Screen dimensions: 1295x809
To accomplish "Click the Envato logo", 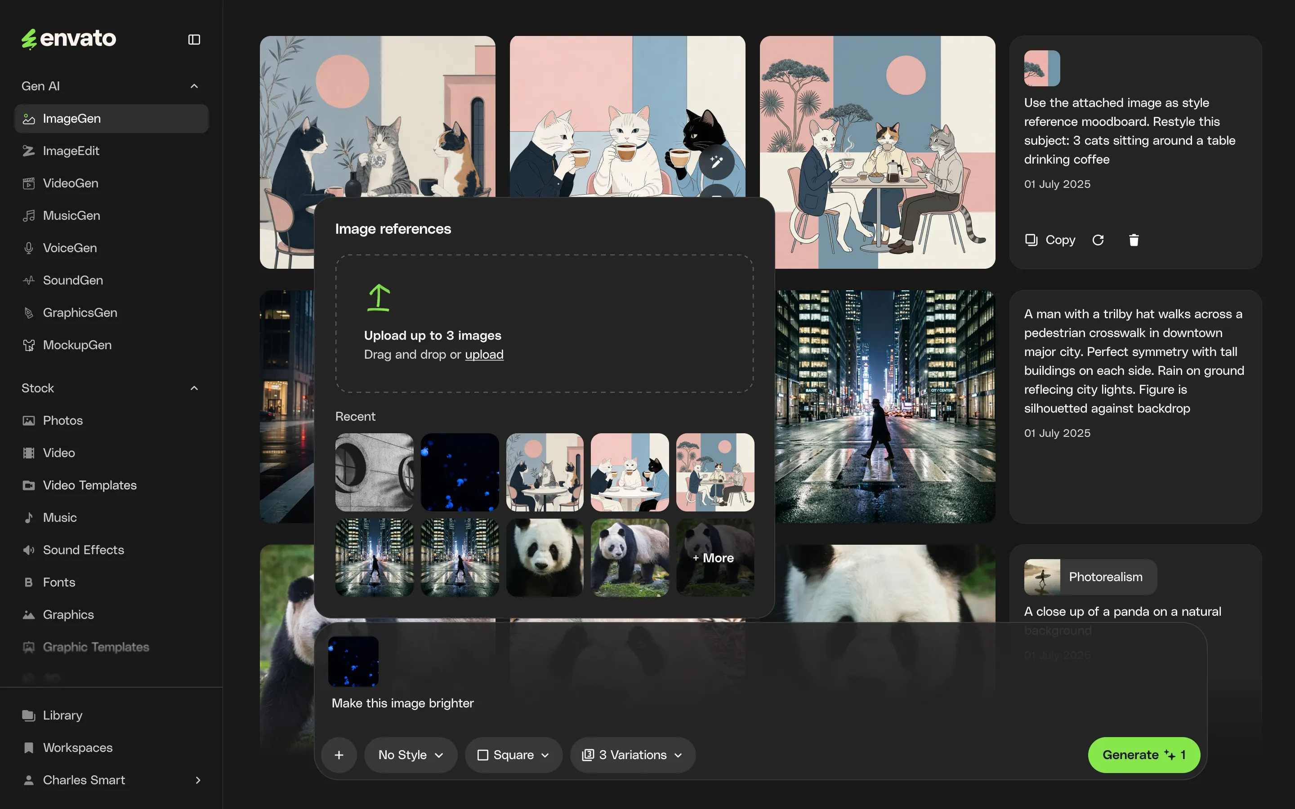I will 68,39.
